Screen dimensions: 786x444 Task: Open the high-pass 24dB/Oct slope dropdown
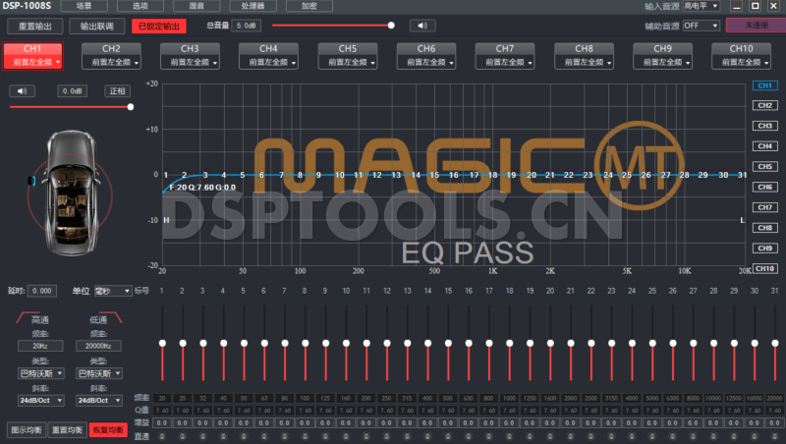41,400
